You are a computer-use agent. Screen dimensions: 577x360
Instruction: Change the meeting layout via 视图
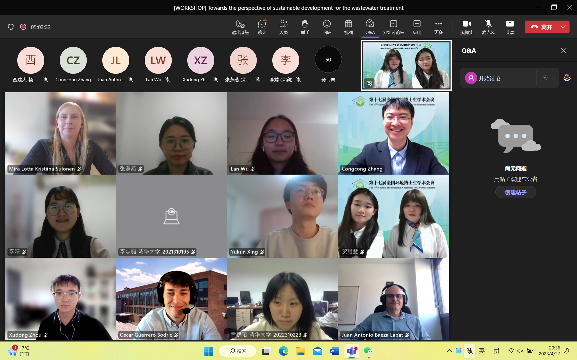348,27
